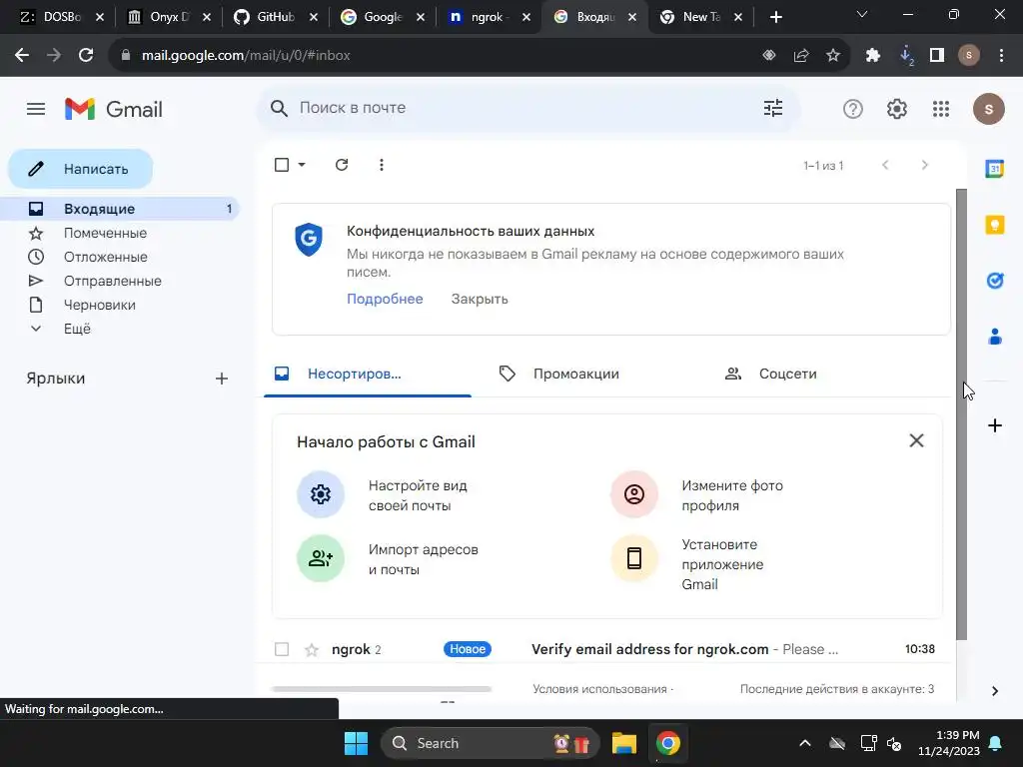Open the Условия использования link
The image size is (1023, 767).
(599, 689)
